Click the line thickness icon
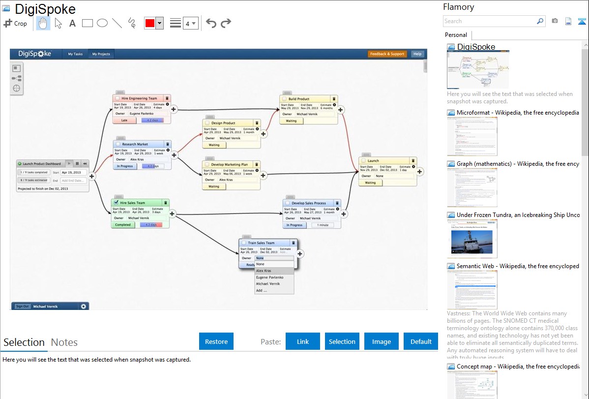Image resolution: width=589 pixels, height=399 pixels. click(x=176, y=23)
